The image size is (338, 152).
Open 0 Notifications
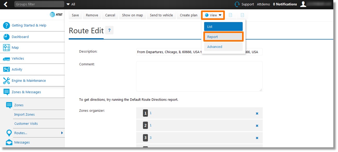[285, 4]
